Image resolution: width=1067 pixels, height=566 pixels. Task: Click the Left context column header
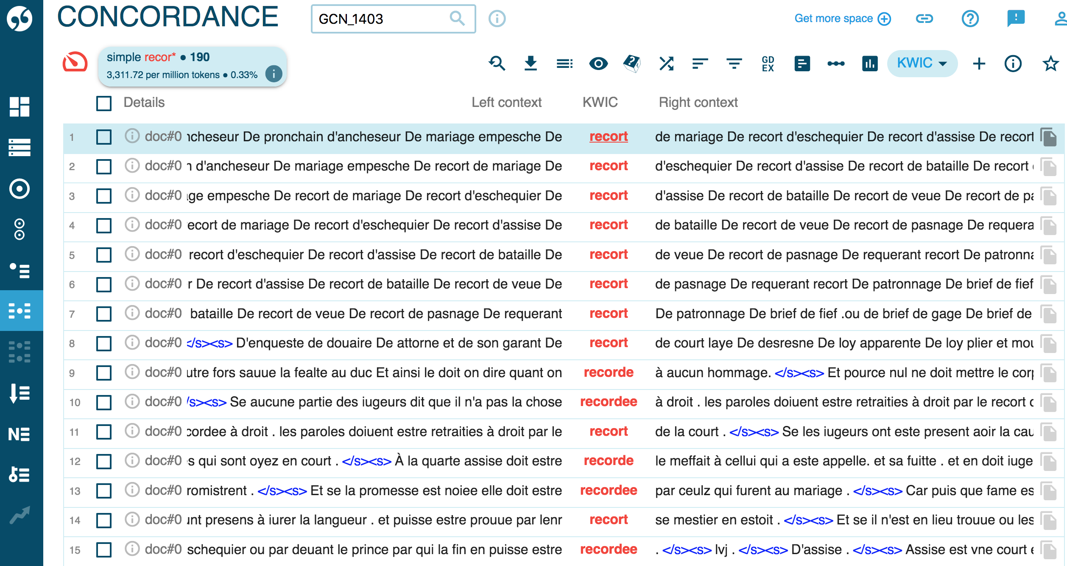506,102
